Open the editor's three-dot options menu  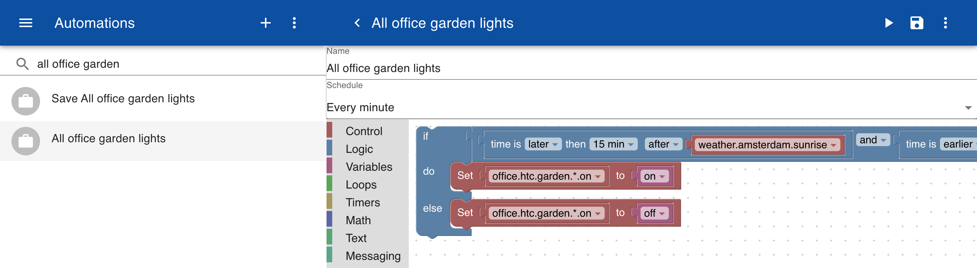point(945,23)
